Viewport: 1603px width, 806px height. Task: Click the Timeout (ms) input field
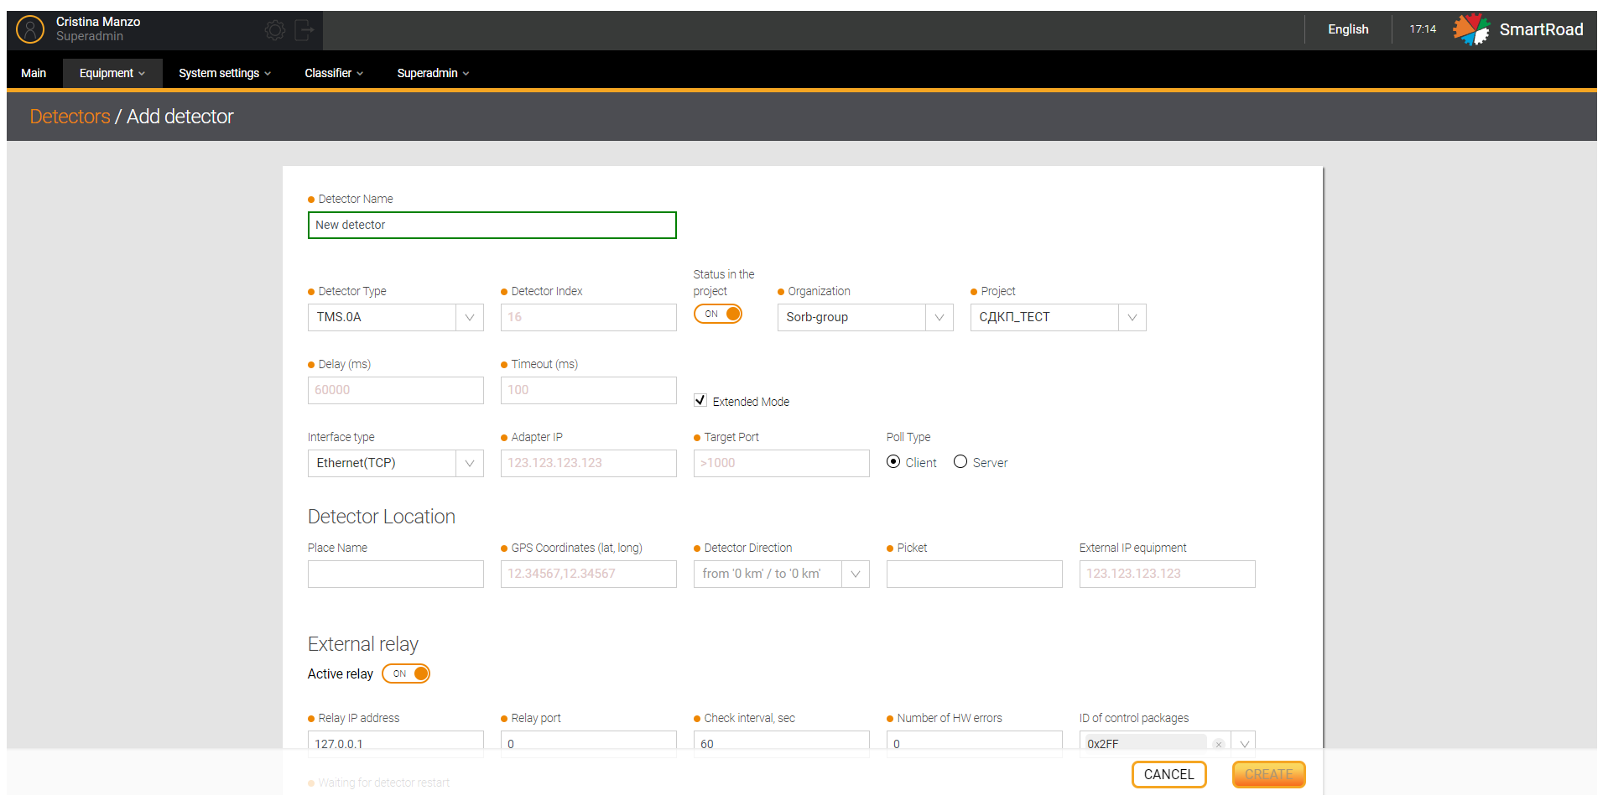tap(589, 390)
